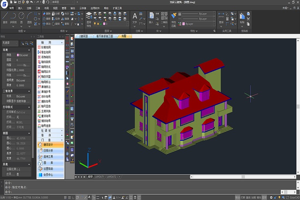Image resolution: width=300 pixels, height=200 pixels.
Task: Switch to the LAYOUT1 tab
Action: (x=100, y=177)
